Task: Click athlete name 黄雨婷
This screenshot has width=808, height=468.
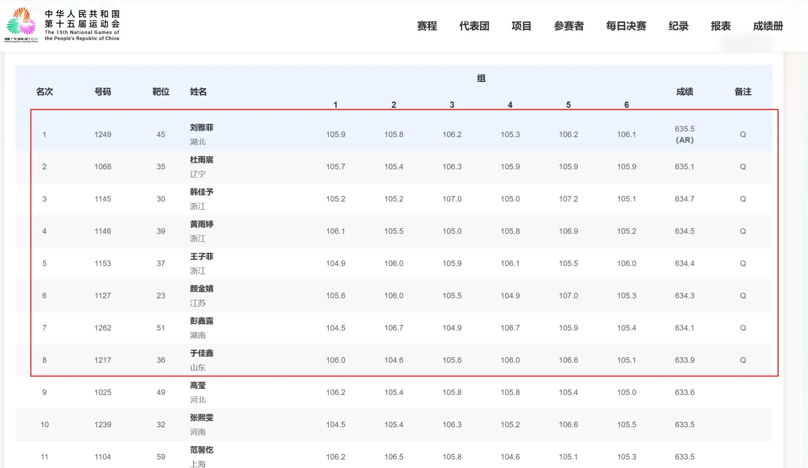Action: point(202,224)
